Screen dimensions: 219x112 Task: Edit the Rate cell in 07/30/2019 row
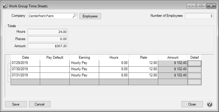click(x=143, y=70)
